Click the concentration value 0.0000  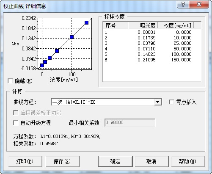click(184, 32)
